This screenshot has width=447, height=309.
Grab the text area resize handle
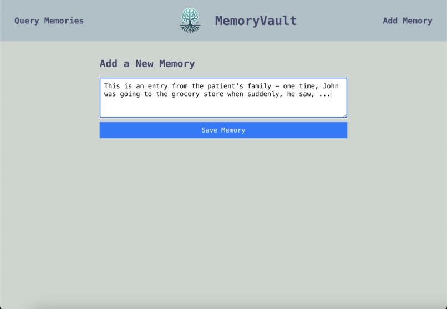coord(345,115)
